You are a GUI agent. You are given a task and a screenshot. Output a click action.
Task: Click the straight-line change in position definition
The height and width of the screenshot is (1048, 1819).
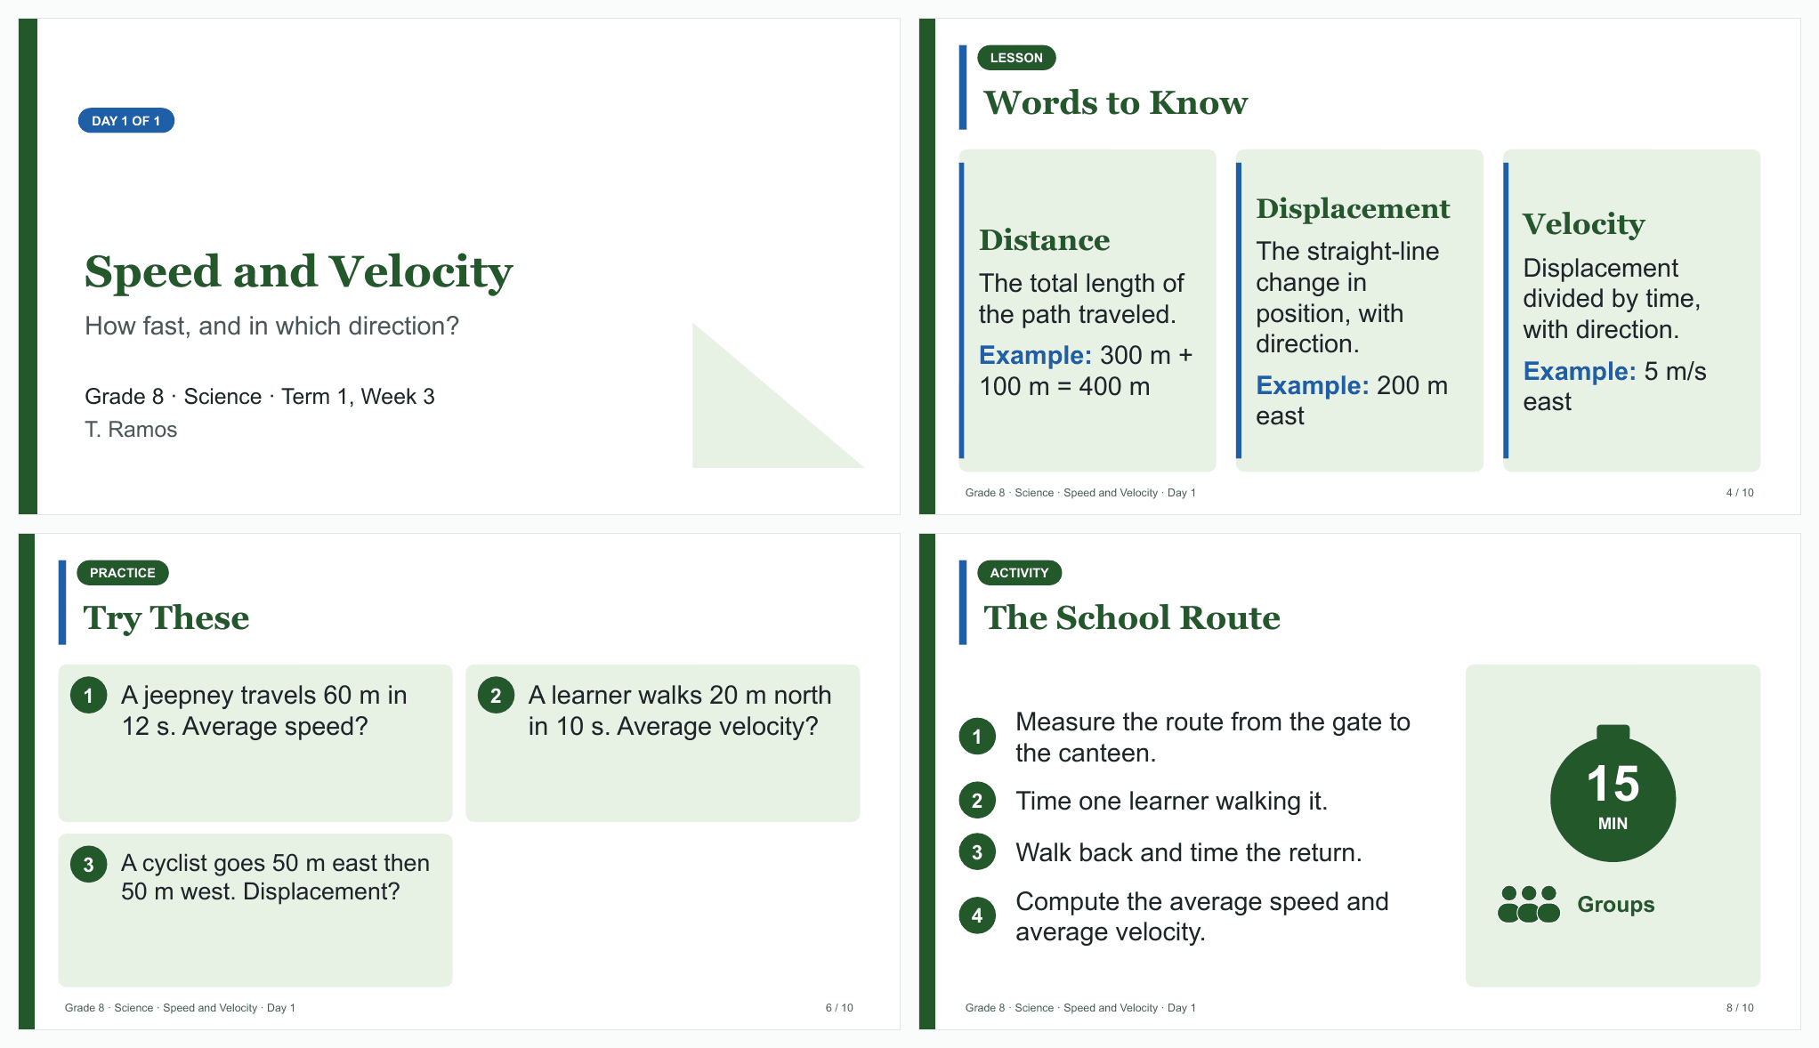point(1347,298)
